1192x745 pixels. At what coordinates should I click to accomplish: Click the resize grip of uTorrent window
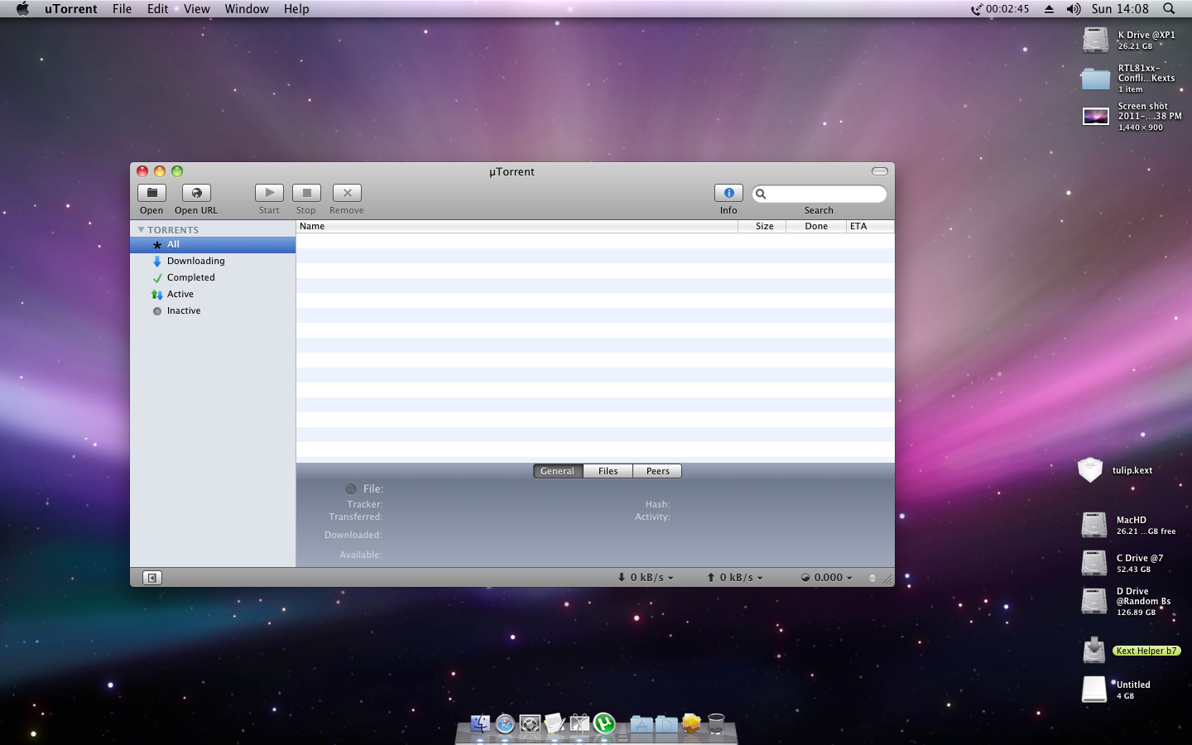tap(888, 580)
